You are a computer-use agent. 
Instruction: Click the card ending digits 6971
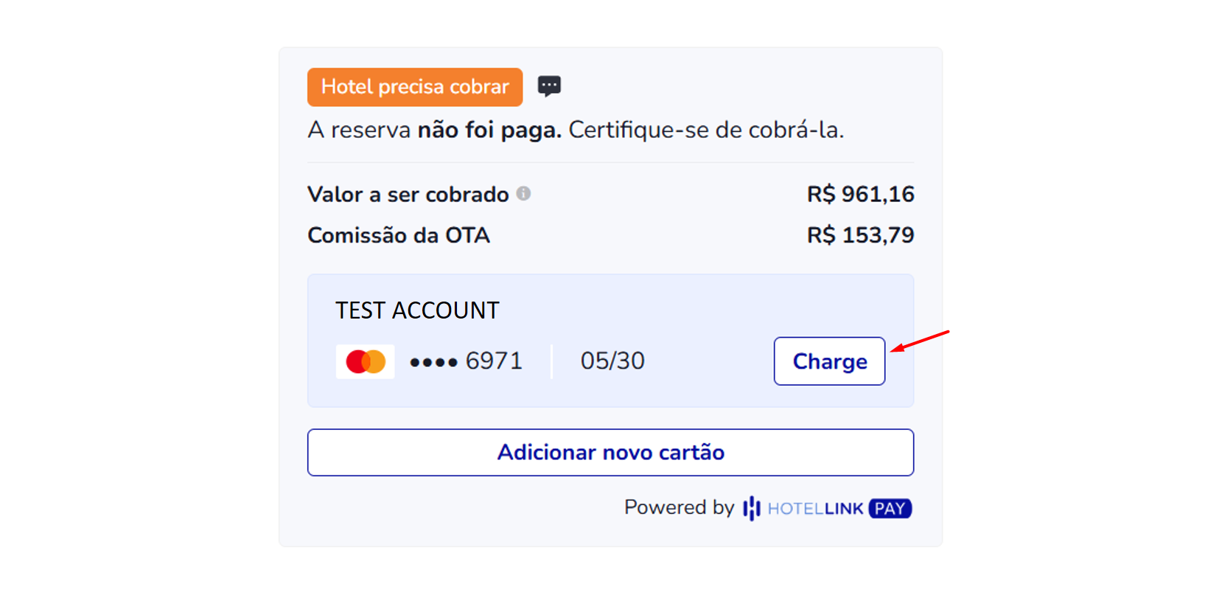click(494, 361)
